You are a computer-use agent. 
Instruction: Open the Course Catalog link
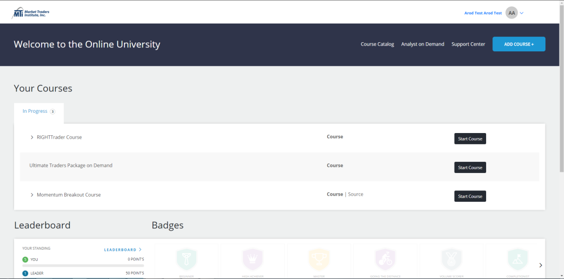click(377, 44)
